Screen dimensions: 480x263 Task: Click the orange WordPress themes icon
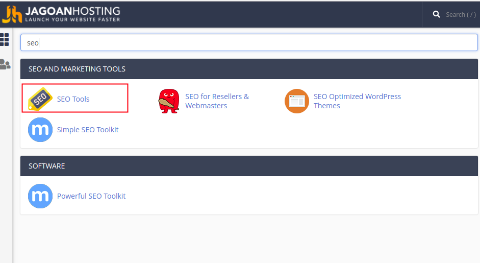[297, 101]
